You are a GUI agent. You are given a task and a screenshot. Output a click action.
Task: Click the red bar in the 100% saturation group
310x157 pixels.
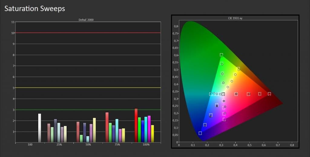pyautogui.click(x=136, y=125)
